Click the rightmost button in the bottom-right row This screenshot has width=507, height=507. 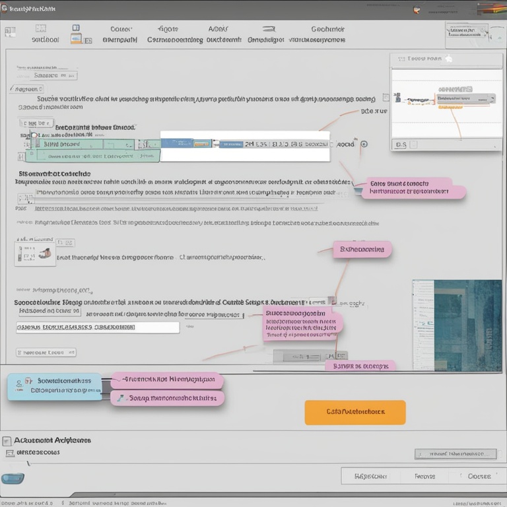click(479, 476)
